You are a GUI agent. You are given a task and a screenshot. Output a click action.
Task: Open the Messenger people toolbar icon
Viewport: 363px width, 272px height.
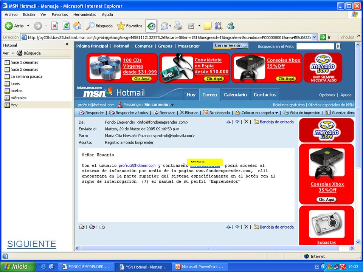click(231, 26)
